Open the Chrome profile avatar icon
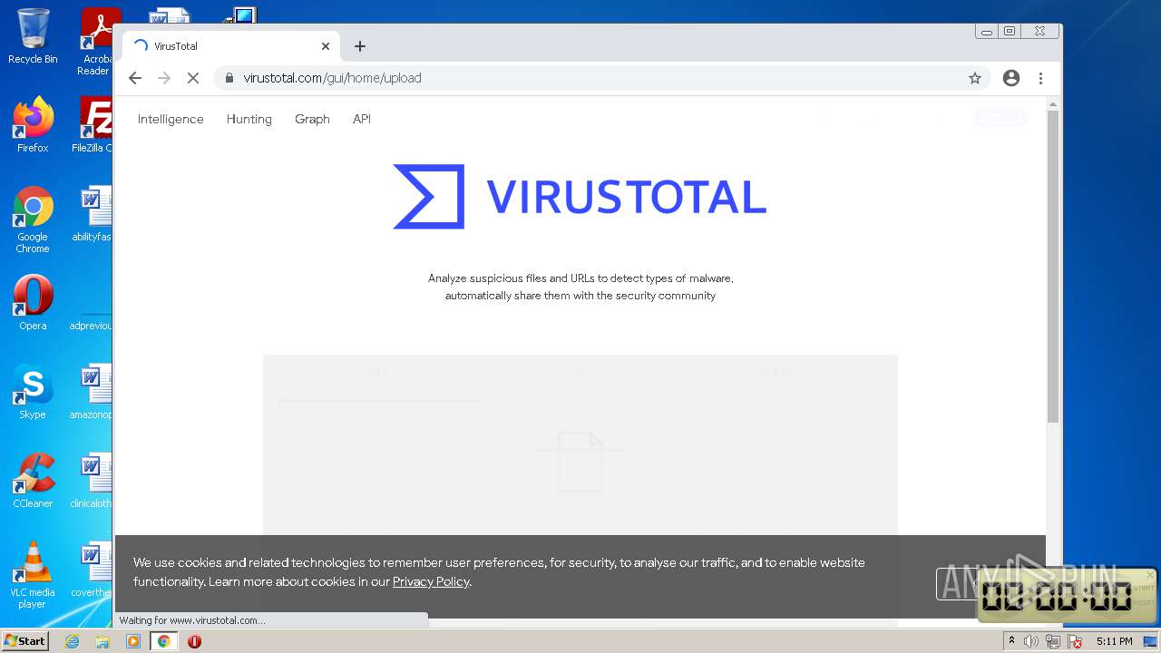The height and width of the screenshot is (653, 1161). pyautogui.click(x=1011, y=78)
